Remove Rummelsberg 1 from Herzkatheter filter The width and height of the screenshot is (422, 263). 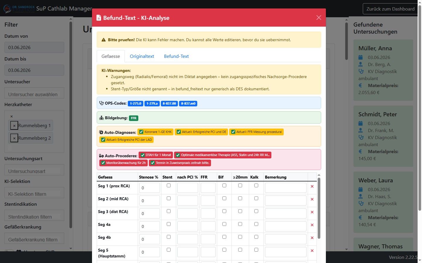[14, 125]
